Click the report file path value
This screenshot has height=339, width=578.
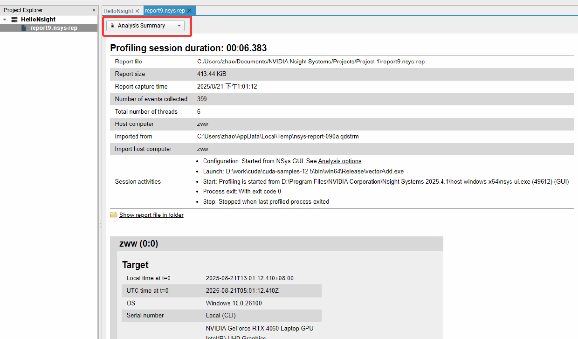(310, 62)
